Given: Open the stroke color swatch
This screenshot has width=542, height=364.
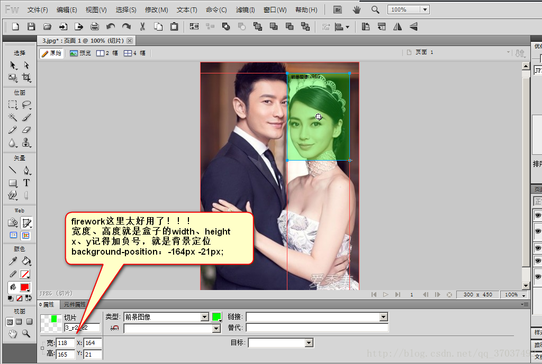Looking at the screenshot, I should point(25,274).
